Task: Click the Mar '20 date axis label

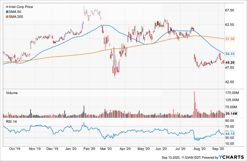Action: [105, 149]
